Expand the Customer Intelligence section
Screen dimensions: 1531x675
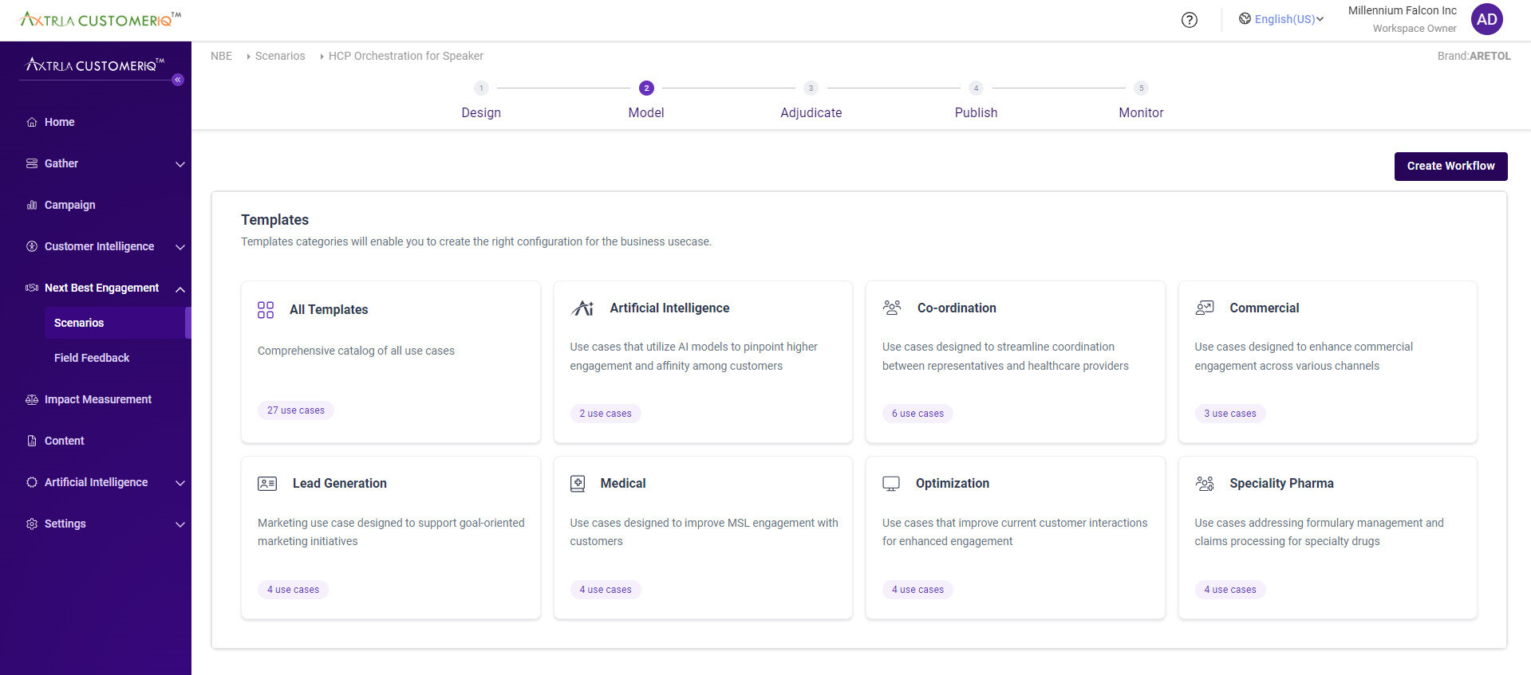point(180,247)
